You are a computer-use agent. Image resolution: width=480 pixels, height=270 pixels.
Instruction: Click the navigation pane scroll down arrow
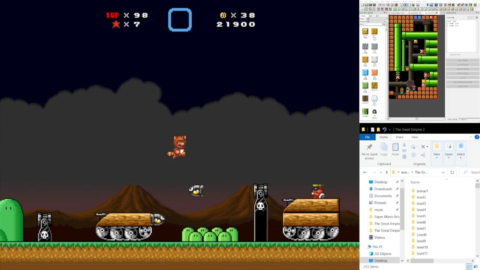tap(402, 261)
